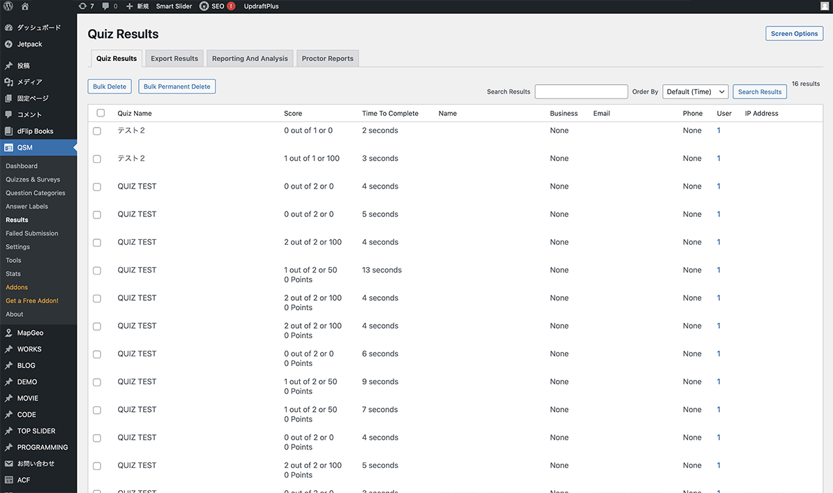Click the MapGeo globe icon
Image resolution: width=833 pixels, height=493 pixels.
[x=8, y=333]
